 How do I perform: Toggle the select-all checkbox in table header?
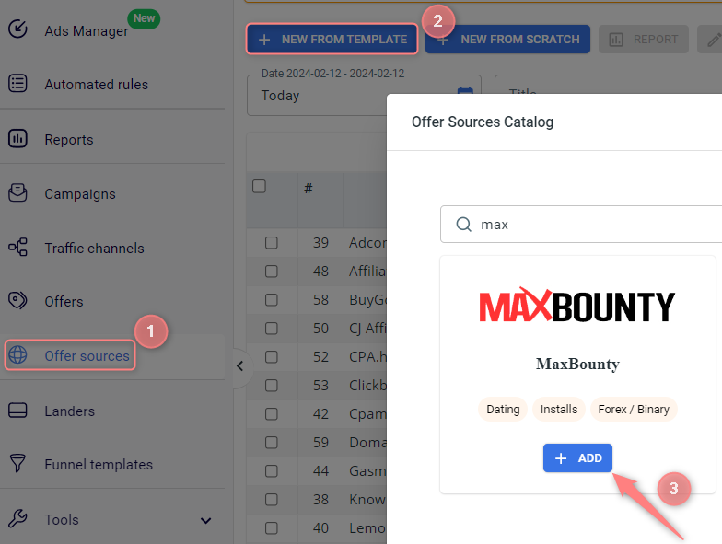(259, 186)
